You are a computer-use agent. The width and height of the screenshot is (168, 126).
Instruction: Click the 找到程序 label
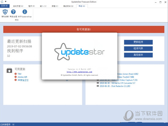tap(15, 51)
